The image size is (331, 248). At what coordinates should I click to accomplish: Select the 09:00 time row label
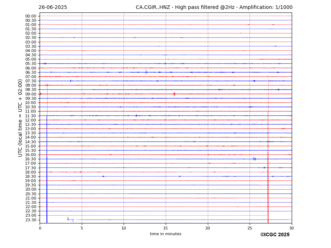pyautogui.click(x=31, y=94)
